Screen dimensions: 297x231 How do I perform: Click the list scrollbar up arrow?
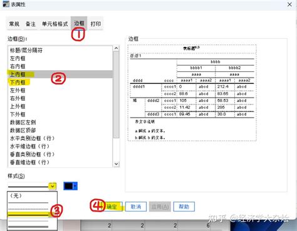117,48
